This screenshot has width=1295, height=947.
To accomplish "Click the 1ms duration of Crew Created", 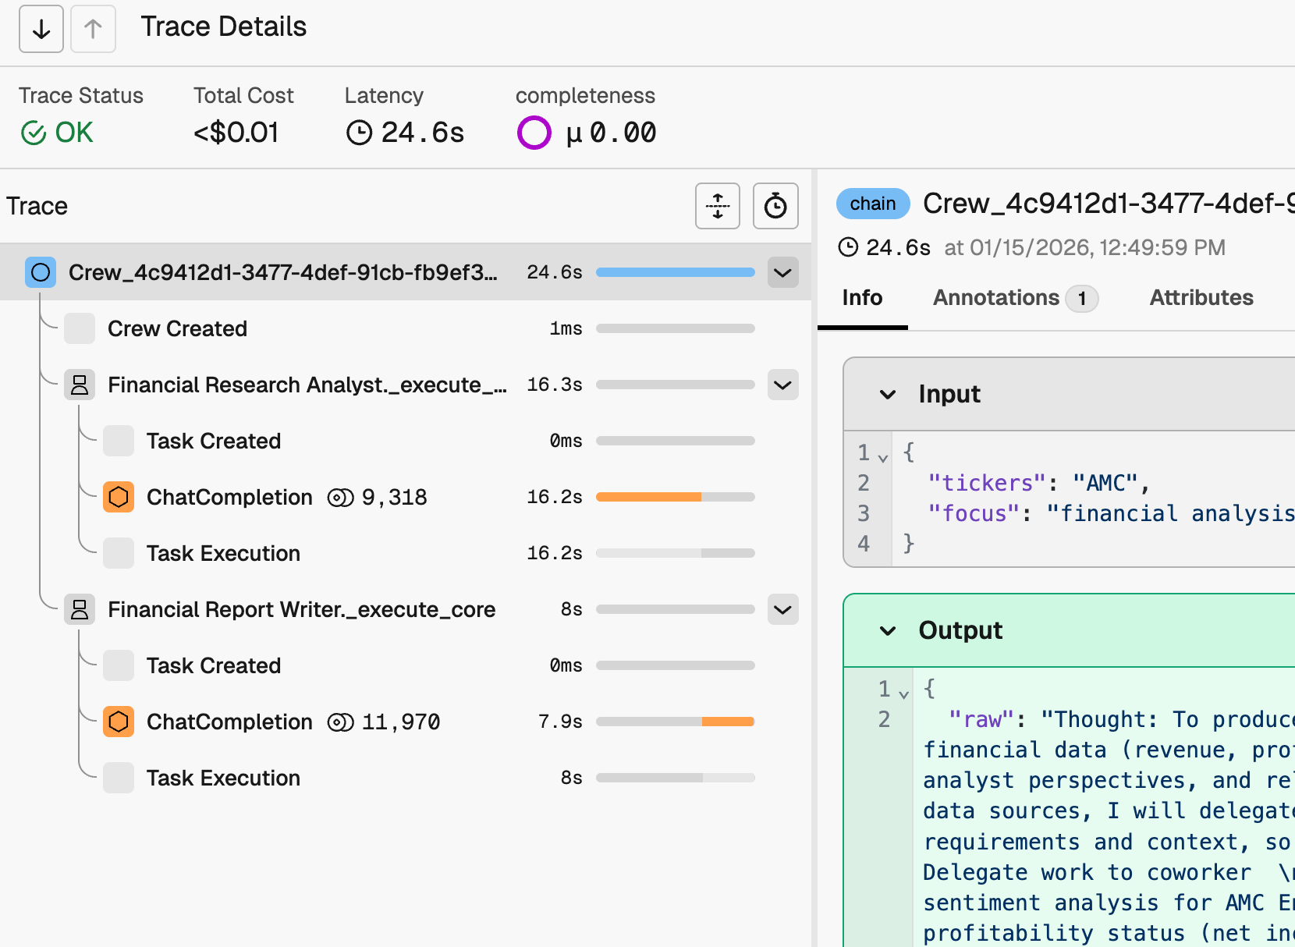I will [x=566, y=328].
